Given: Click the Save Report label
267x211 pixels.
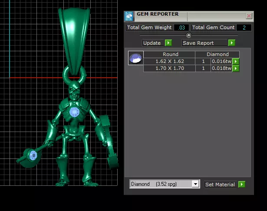Looking at the screenshot, I should 205,43.
